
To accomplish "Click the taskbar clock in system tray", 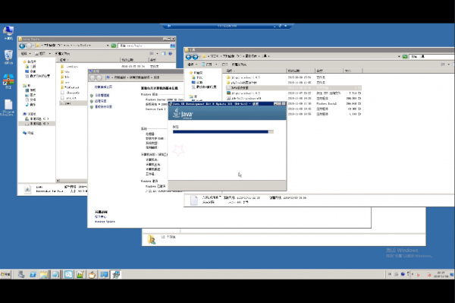I will pos(441,274).
